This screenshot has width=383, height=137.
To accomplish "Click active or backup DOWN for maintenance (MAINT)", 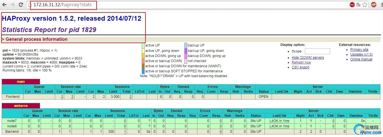I will [183, 66].
